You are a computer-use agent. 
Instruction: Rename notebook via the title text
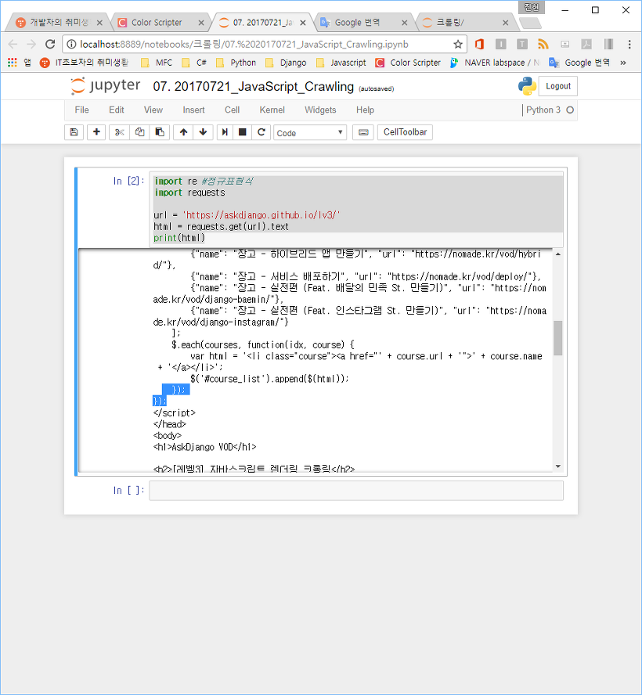click(x=253, y=86)
